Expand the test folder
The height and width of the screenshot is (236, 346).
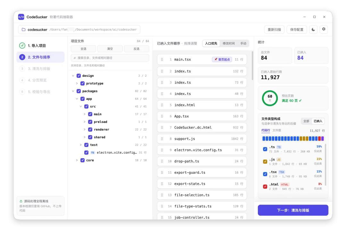coord(81,145)
